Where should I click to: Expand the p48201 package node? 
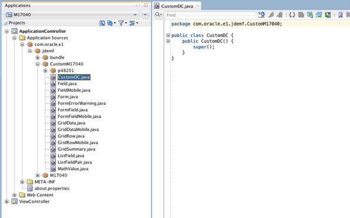click(45, 71)
